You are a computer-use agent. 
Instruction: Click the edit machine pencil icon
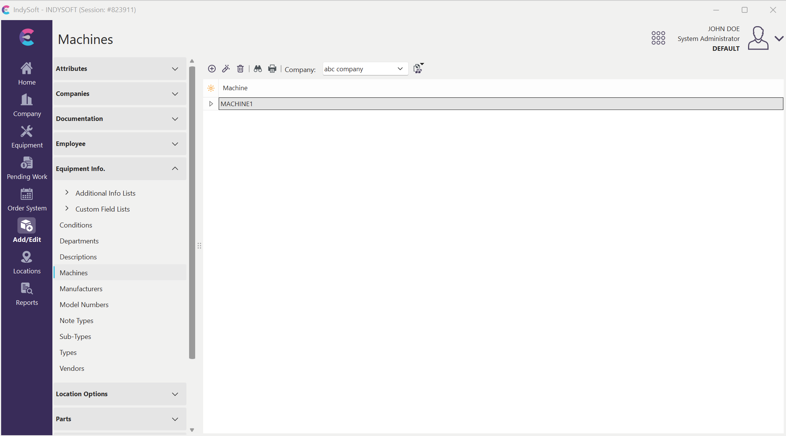(x=226, y=69)
